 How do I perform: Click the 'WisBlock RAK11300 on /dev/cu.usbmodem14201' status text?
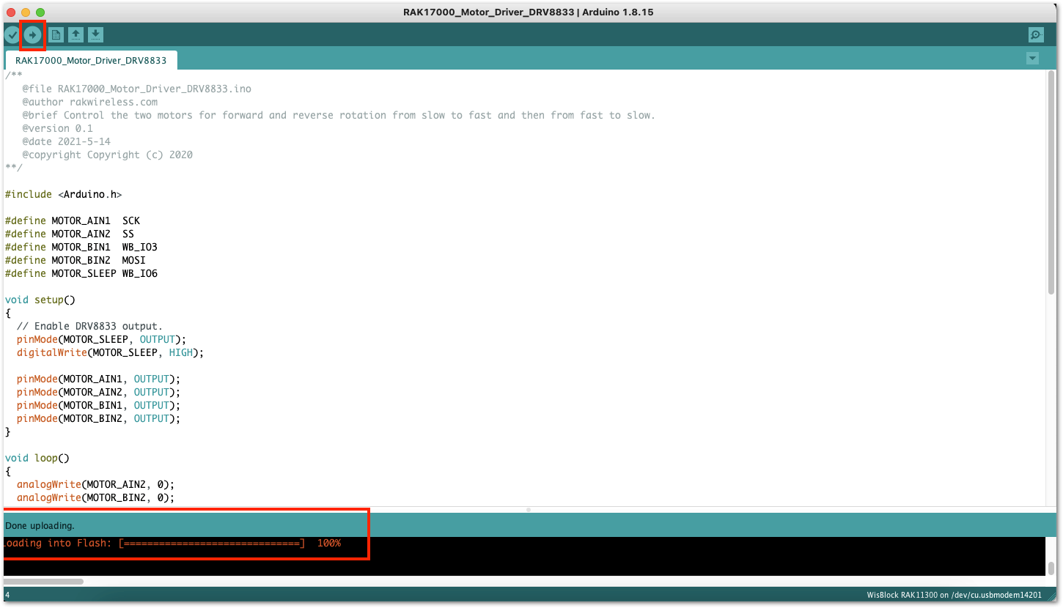point(953,596)
